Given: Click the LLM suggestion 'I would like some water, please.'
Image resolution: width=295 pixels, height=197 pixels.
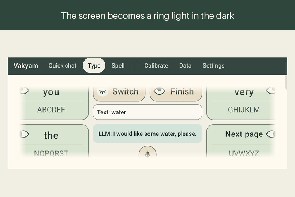Looking at the screenshot, I should [147, 134].
